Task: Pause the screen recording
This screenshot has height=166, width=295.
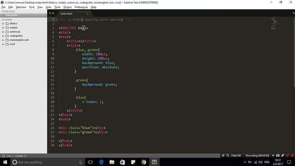Action: (x=288, y=156)
